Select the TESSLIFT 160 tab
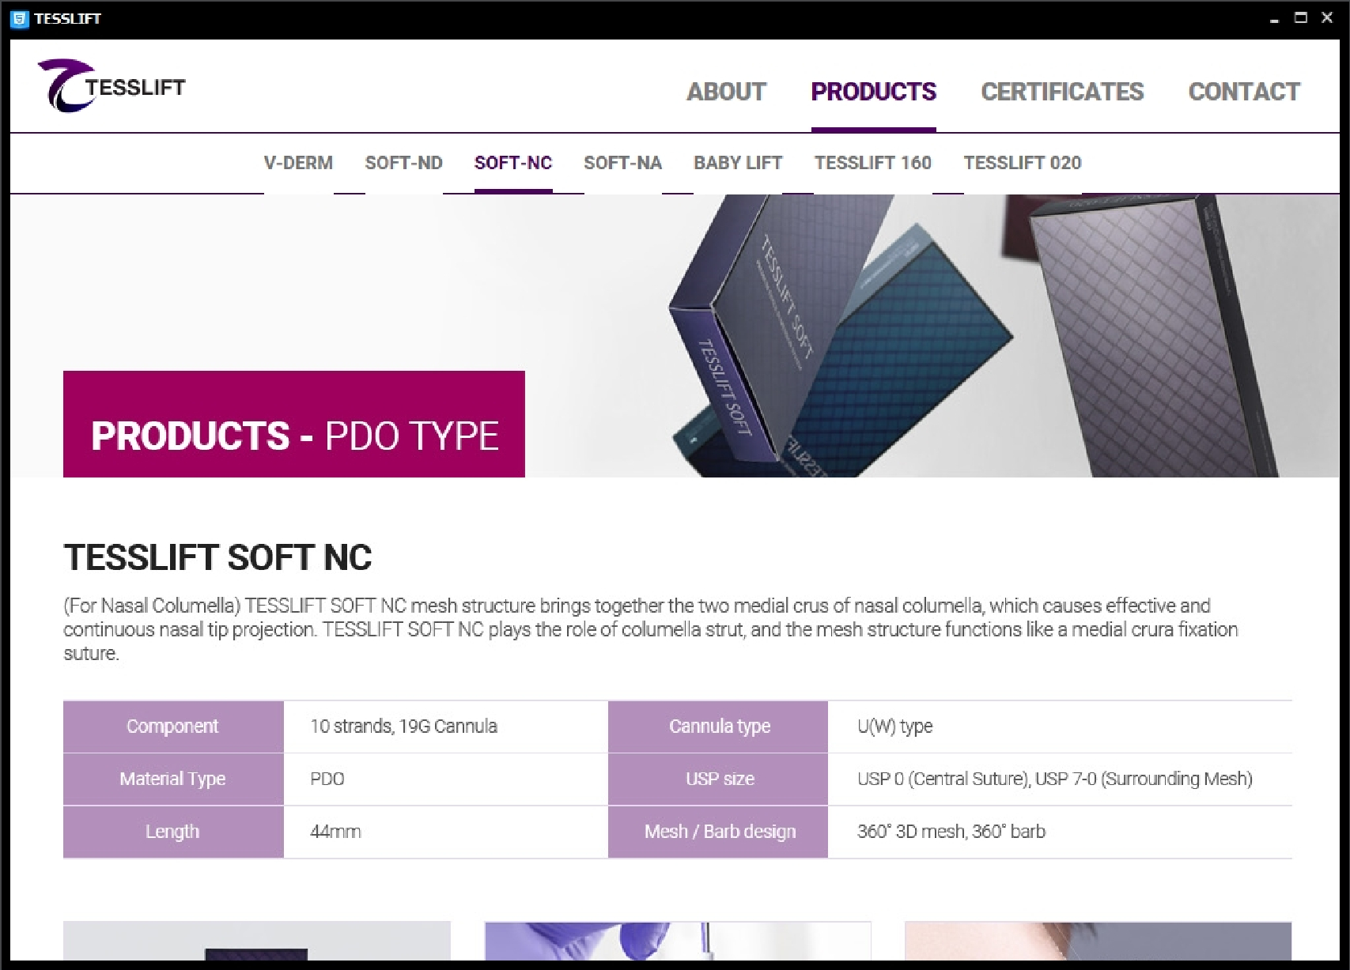This screenshot has width=1350, height=970. tap(873, 163)
